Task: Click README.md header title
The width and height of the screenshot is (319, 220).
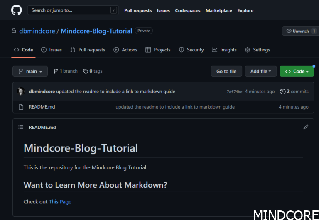Action: [42, 127]
